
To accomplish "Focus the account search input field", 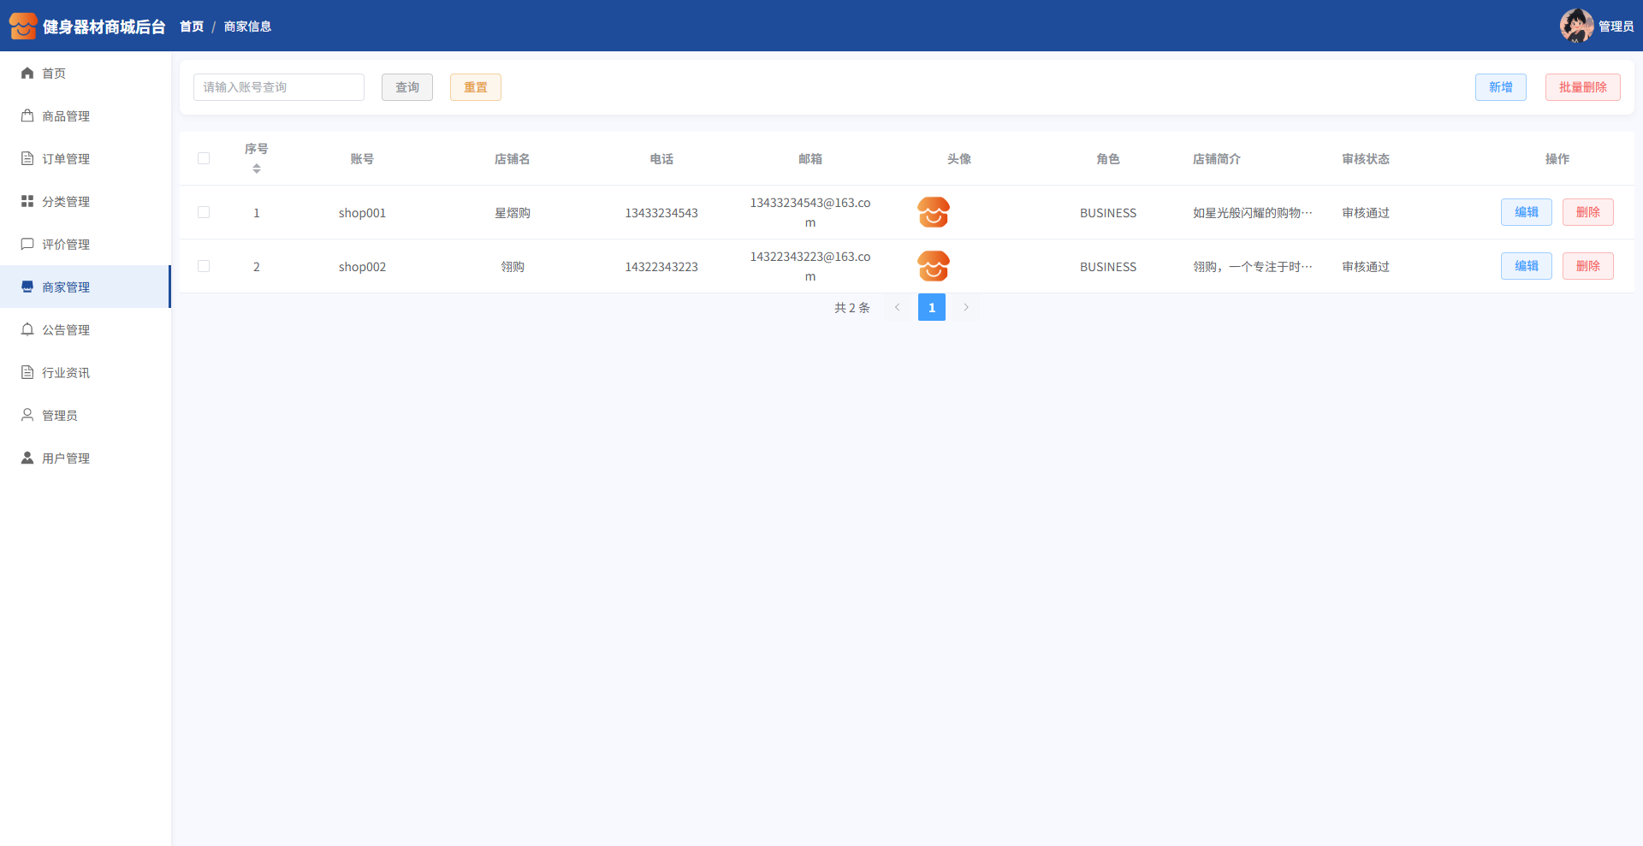I will 279,87.
